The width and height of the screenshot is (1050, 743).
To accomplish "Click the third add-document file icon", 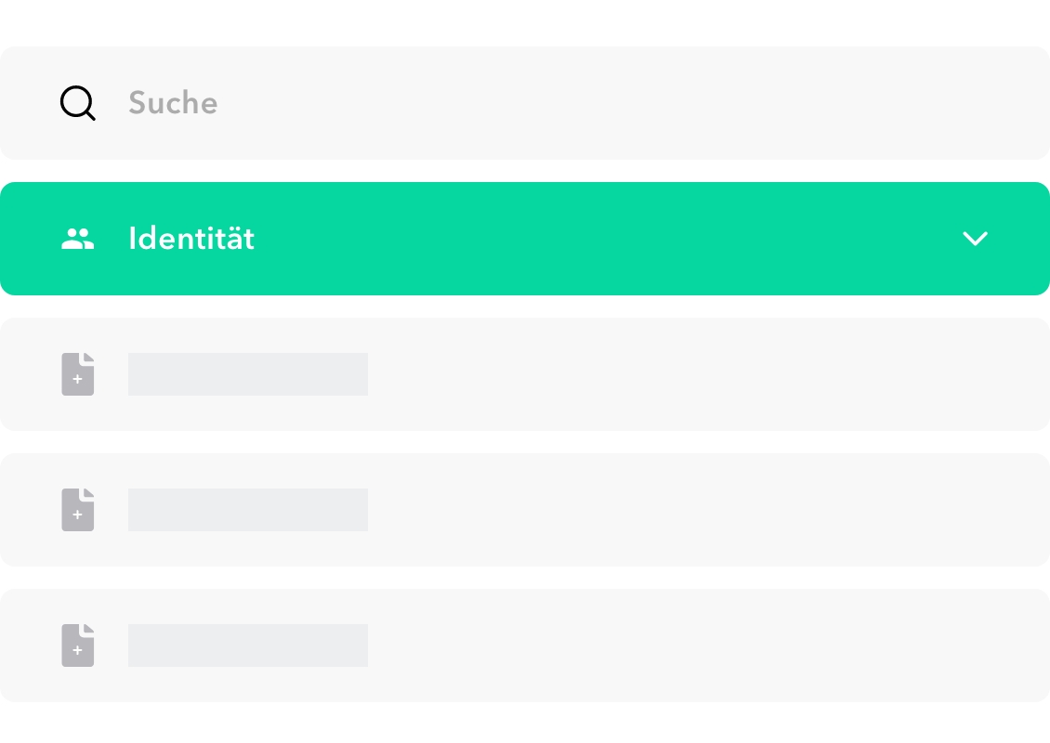I will tap(78, 645).
